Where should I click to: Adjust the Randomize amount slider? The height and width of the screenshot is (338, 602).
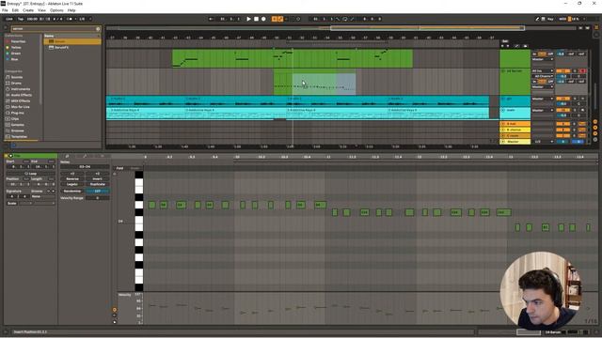click(x=97, y=191)
